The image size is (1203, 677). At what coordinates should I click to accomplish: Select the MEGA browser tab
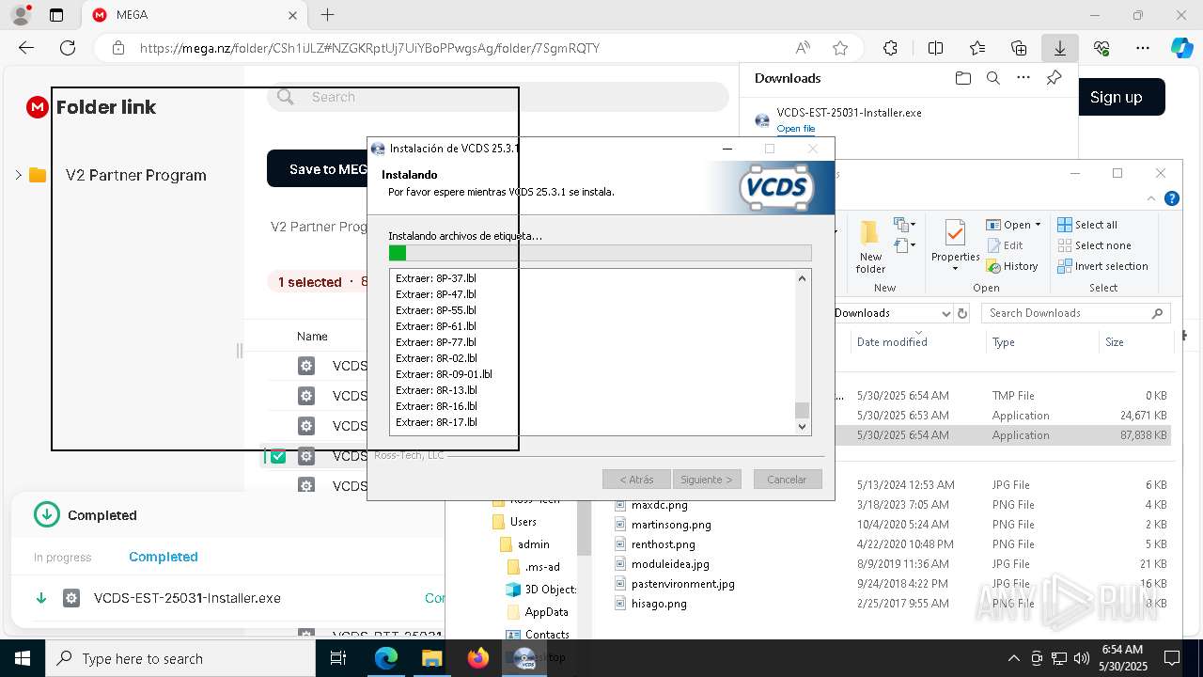click(x=194, y=15)
